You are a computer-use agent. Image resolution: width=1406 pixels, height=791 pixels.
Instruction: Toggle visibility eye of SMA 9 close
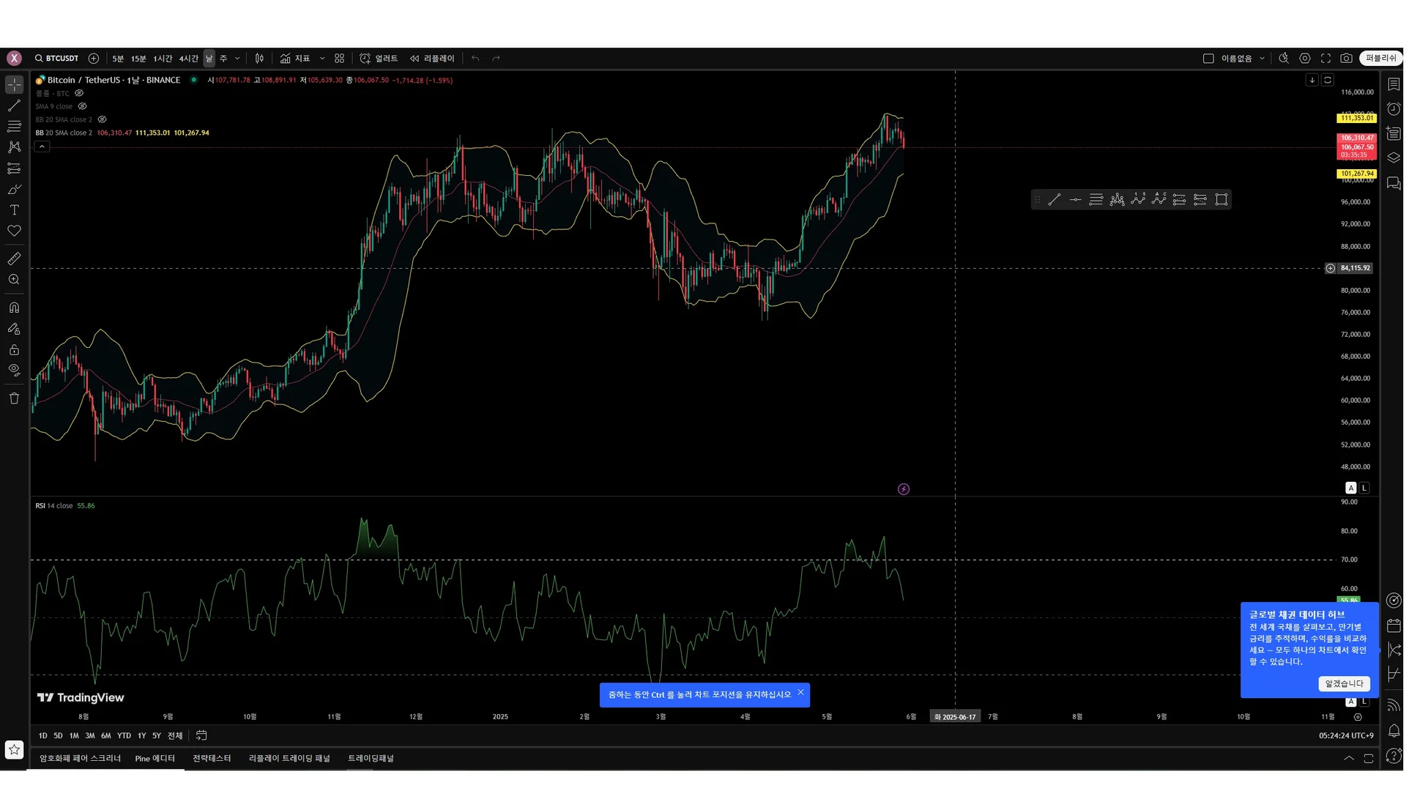click(83, 106)
